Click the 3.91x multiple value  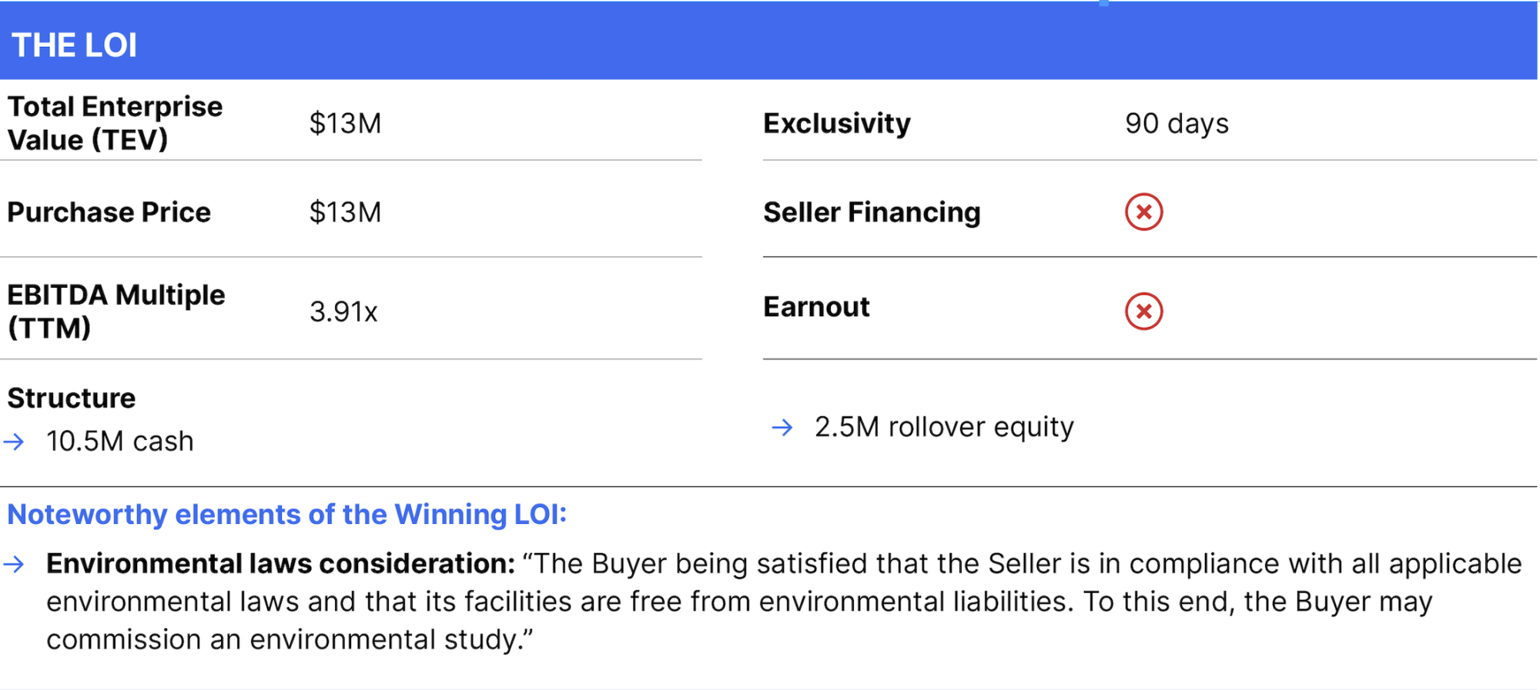(x=343, y=312)
